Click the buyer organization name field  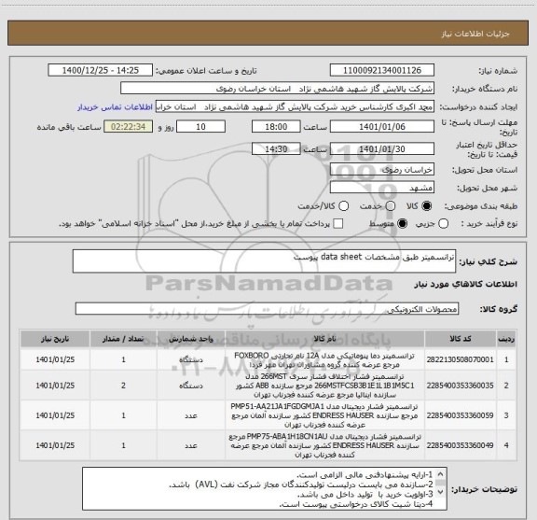click(x=277, y=89)
